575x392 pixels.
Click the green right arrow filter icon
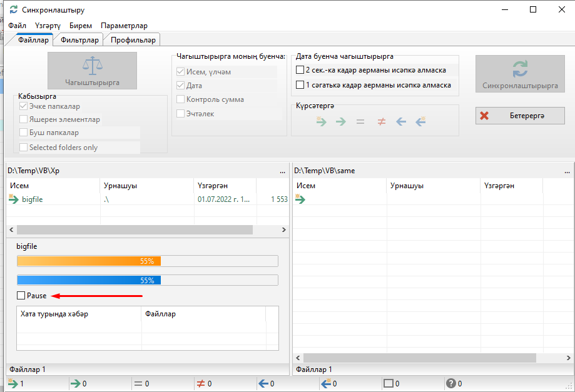(x=341, y=122)
